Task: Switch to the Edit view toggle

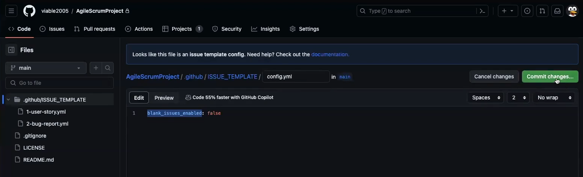Action: coord(139,97)
